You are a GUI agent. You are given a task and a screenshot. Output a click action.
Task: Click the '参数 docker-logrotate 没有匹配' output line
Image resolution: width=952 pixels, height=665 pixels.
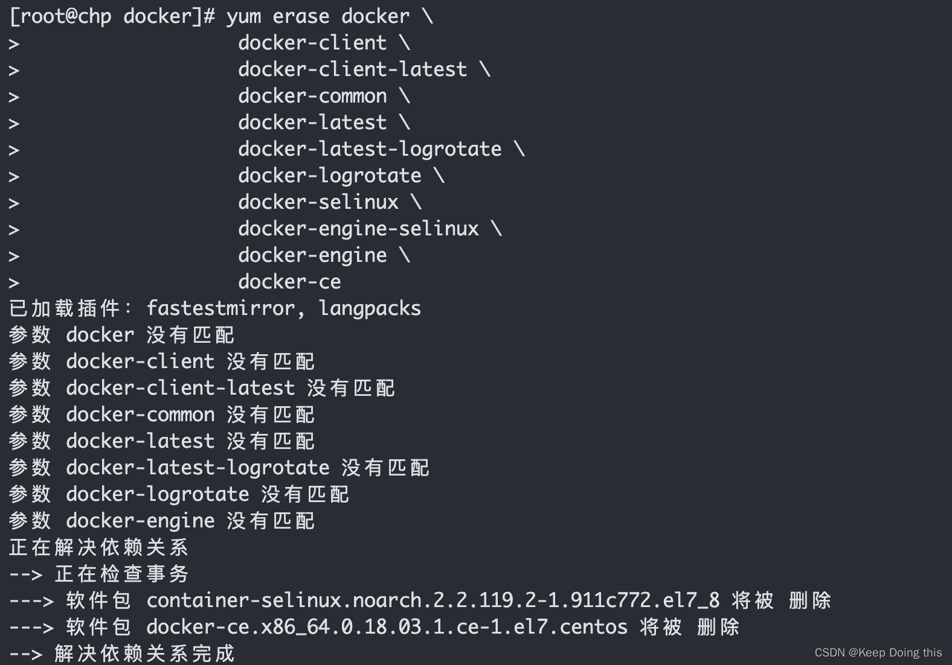click(x=179, y=494)
